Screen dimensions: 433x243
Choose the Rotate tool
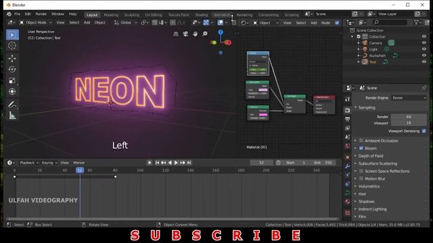[x=12, y=70]
